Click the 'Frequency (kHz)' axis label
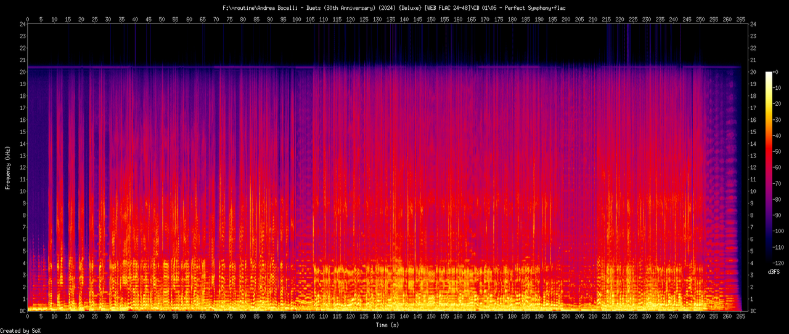789x334 pixels. coord(8,168)
